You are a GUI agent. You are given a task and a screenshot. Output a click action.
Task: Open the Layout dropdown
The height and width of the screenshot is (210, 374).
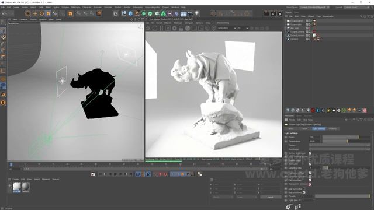(356, 8)
